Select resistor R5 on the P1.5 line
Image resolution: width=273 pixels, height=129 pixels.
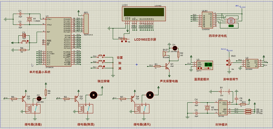pyautogui.click(x=14, y=99)
